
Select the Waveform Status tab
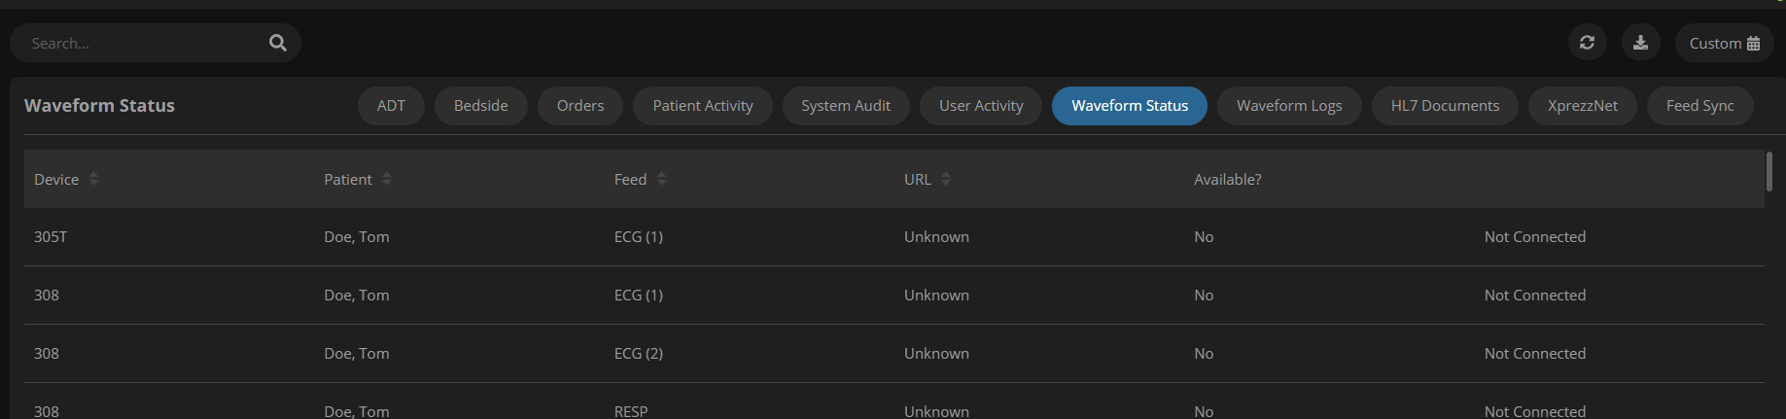click(x=1130, y=106)
